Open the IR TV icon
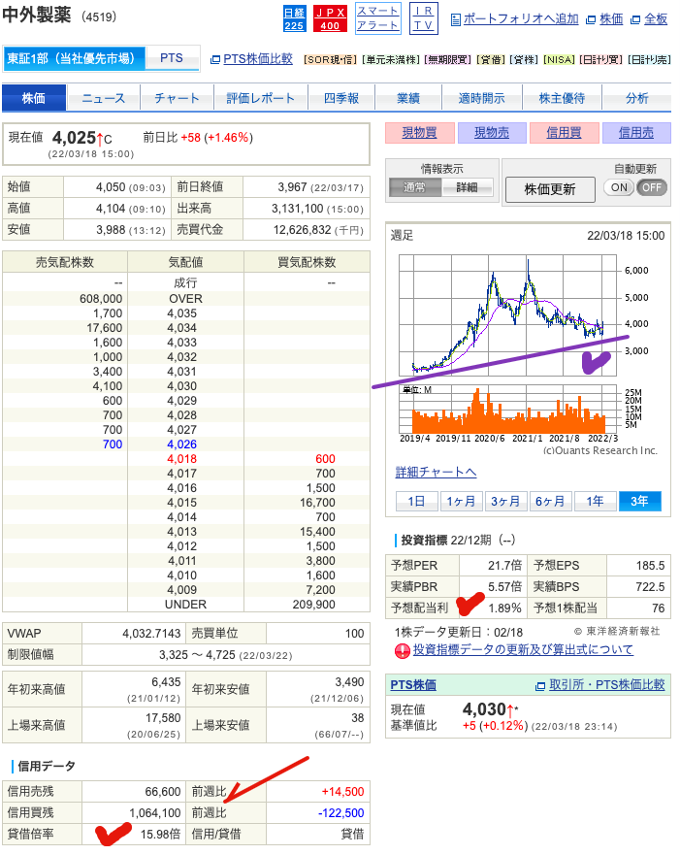The image size is (680, 855). click(x=423, y=18)
